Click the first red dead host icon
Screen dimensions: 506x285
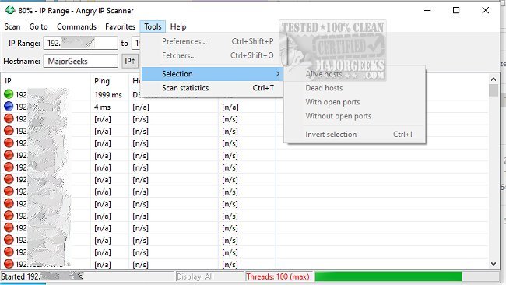(9, 119)
